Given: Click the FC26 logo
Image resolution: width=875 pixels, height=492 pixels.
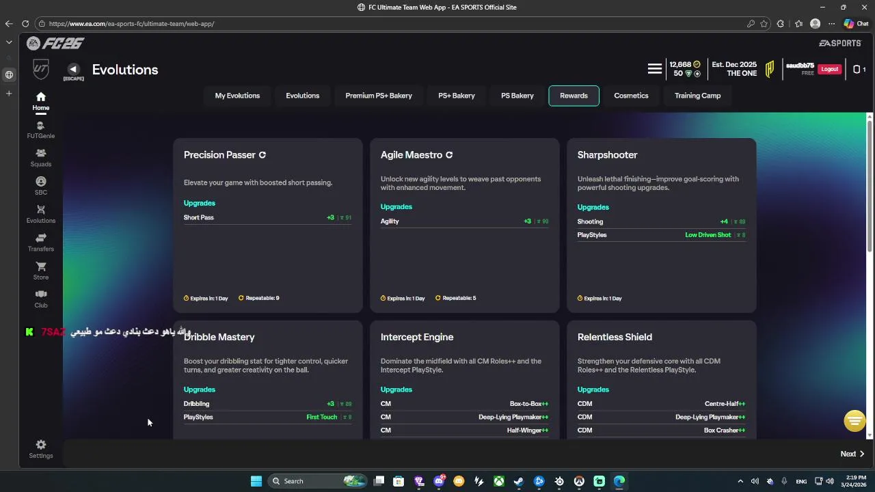Looking at the screenshot, I should [55, 43].
